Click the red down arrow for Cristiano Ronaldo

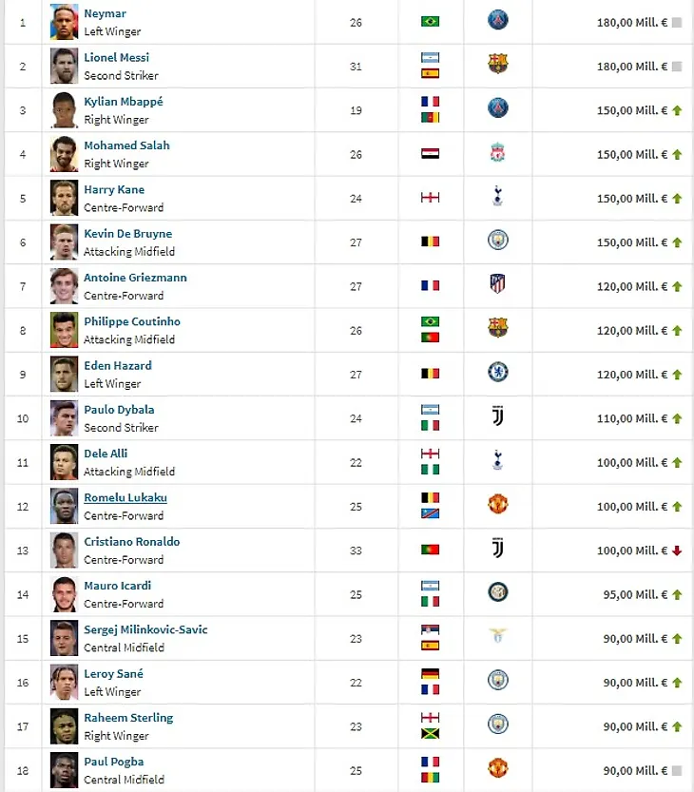click(677, 551)
